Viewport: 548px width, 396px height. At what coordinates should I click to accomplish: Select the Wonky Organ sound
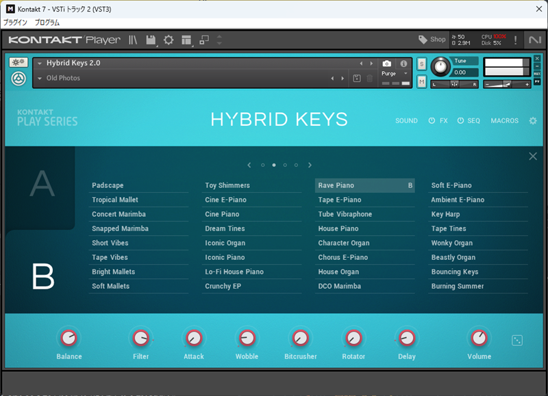(x=478, y=243)
